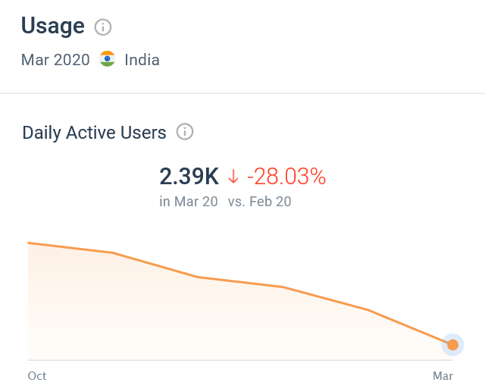Open the Daily Active Users info tooltip icon
The width and height of the screenshot is (485, 392).
[185, 132]
